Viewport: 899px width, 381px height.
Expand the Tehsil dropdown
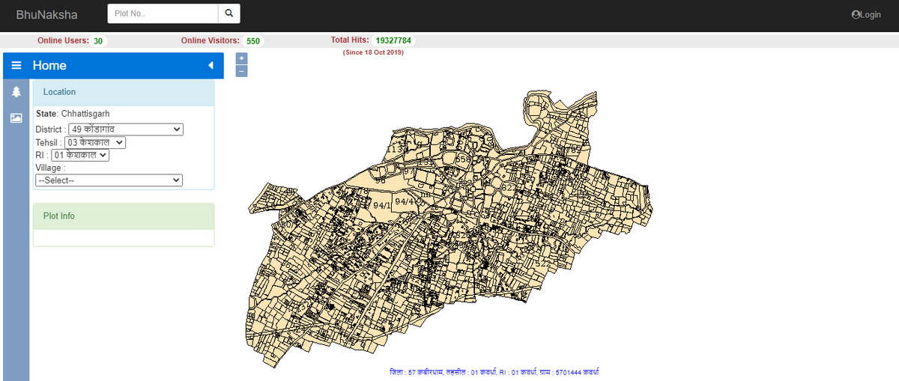coord(95,142)
